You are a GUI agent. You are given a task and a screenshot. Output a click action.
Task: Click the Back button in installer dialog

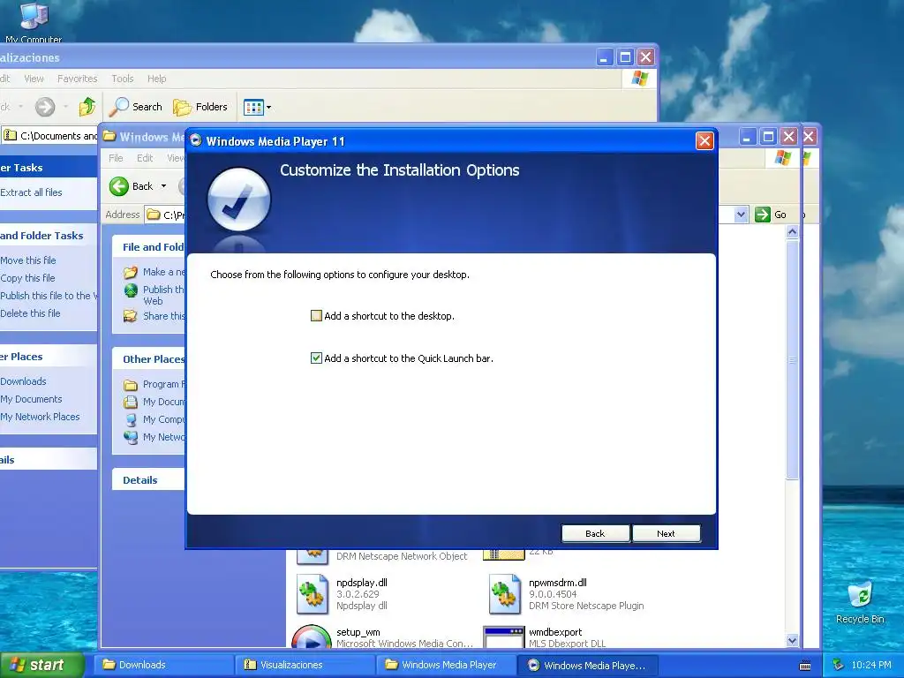tap(595, 533)
